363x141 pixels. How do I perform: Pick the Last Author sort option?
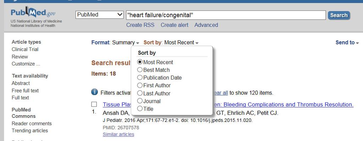coord(140,93)
